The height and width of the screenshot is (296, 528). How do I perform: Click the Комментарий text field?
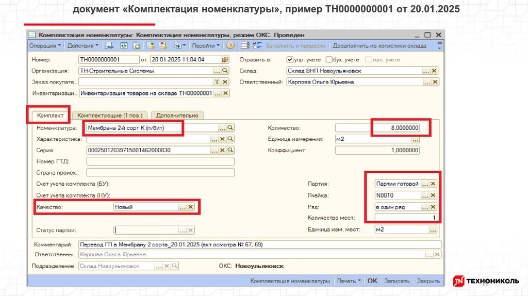pyautogui.click(x=260, y=244)
